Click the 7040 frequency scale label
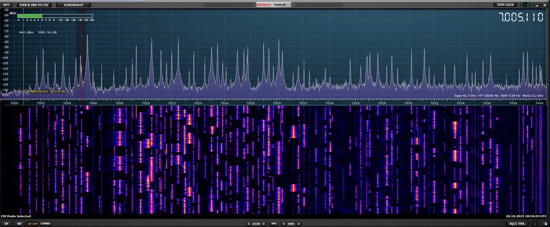550x227 pixels. pos(539,103)
